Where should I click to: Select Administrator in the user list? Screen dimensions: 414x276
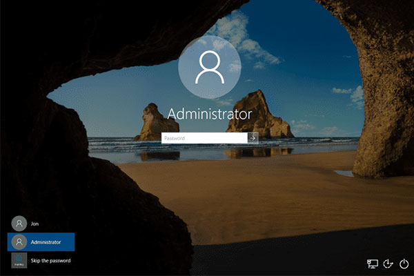pyautogui.click(x=41, y=242)
